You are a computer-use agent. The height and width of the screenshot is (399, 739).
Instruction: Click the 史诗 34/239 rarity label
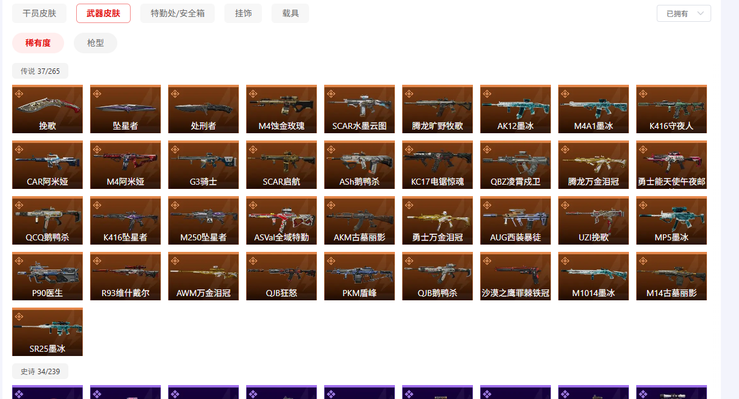tap(40, 371)
